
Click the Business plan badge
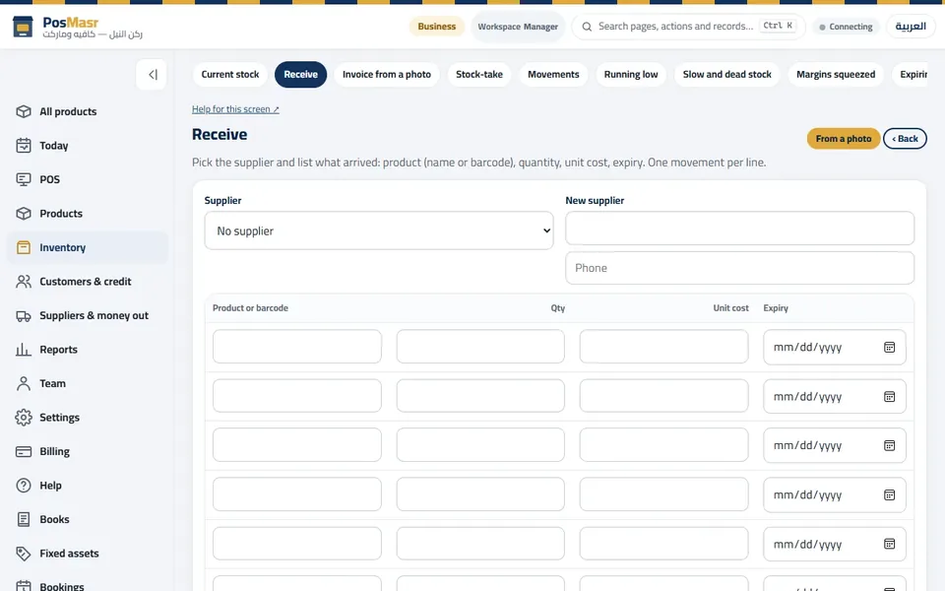pyautogui.click(x=437, y=27)
